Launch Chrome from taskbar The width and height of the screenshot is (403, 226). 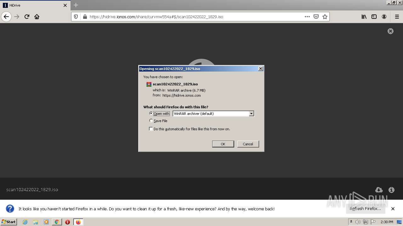57,222
